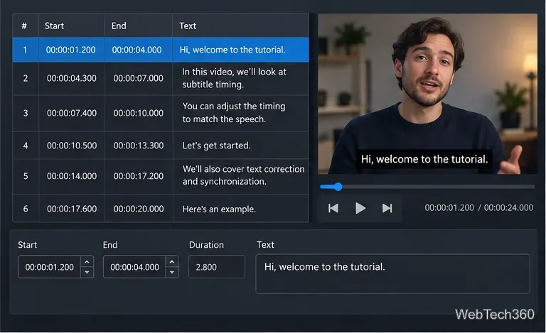
Task: Decrease End time with down arrow
Action: (172, 273)
